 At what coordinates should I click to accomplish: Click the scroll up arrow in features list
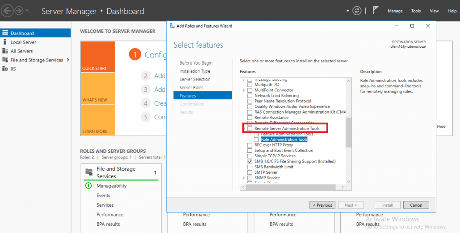[348, 81]
